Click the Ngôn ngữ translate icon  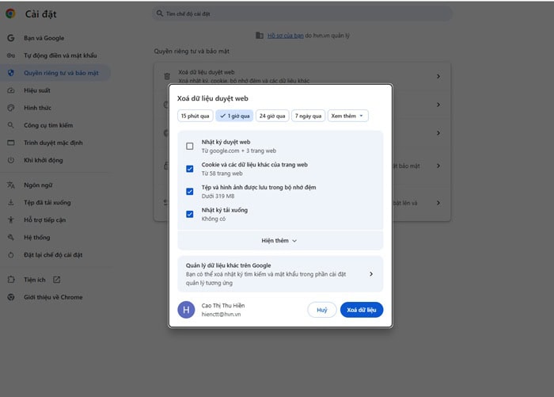point(10,185)
